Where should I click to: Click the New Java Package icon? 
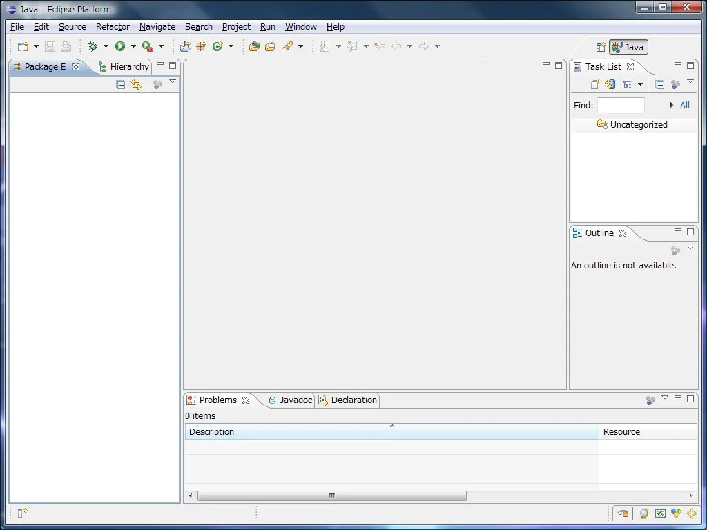[x=201, y=46]
